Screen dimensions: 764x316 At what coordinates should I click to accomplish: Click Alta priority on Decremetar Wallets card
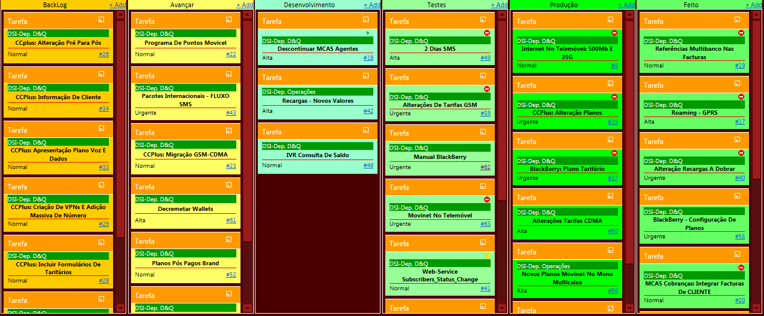pyautogui.click(x=140, y=220)
